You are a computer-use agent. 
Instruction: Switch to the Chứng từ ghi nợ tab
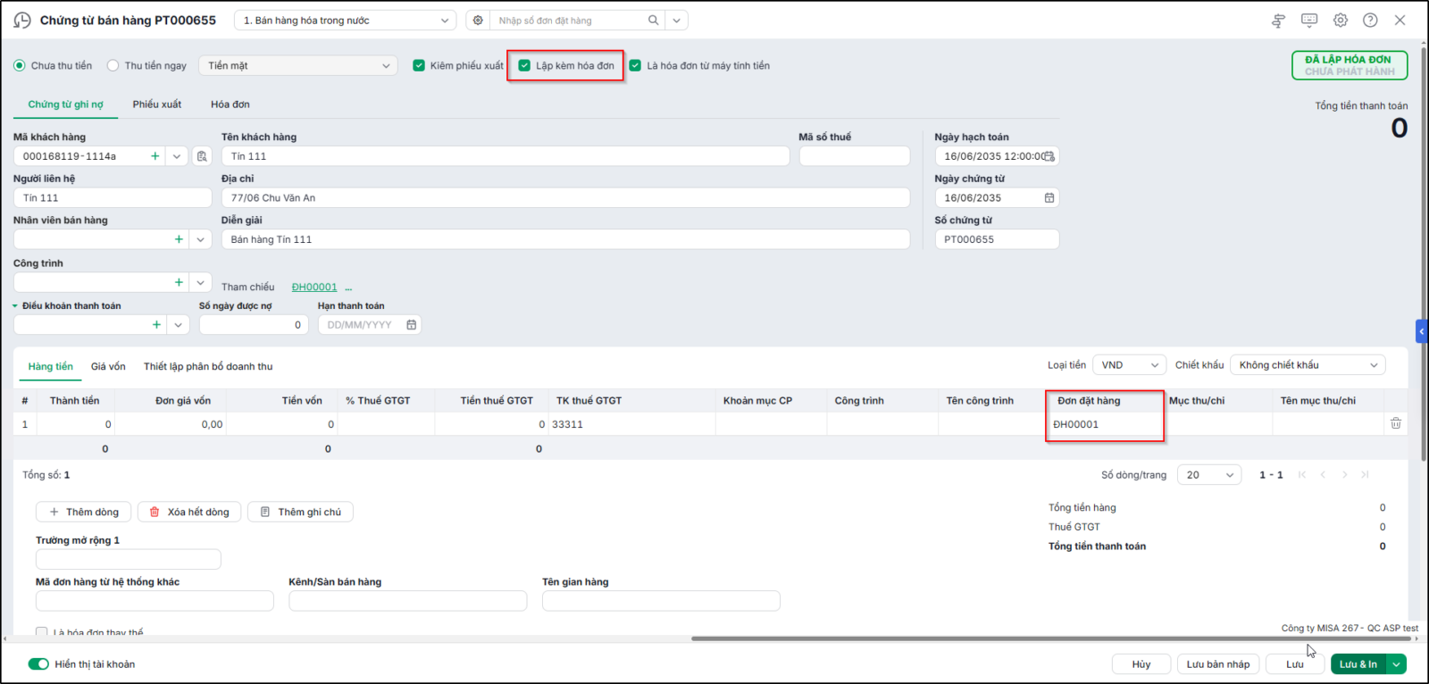65,104
